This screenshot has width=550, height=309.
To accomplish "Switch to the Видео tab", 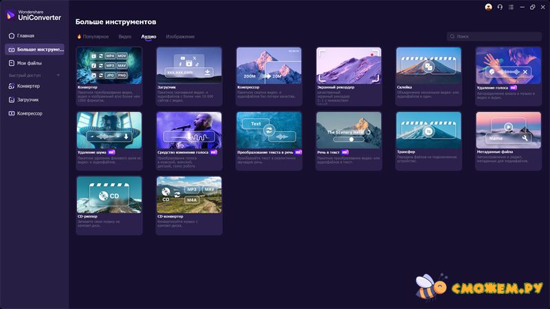I will [124, 36].
